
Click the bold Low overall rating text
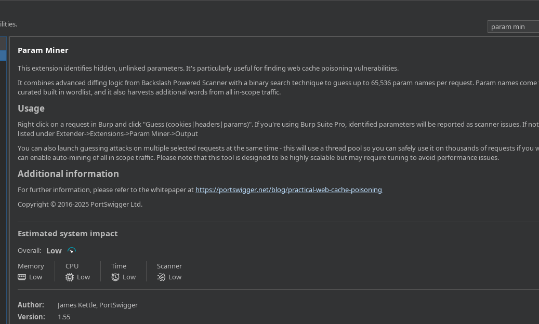click(x=54, y=251)
